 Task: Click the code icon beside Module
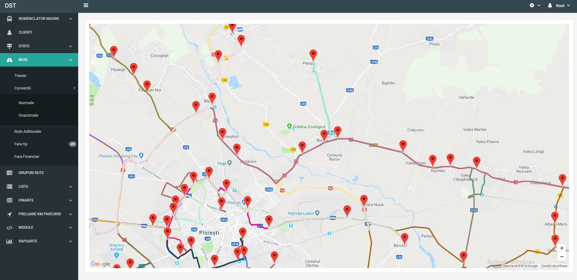(9, 228)
